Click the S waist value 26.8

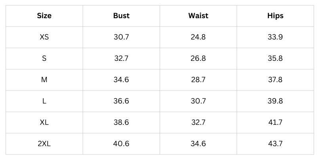198,58
